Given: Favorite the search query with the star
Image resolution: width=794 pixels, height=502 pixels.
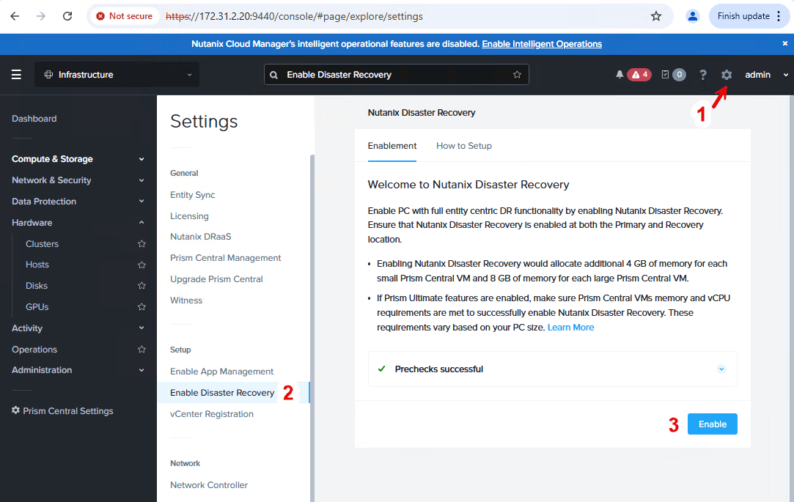Looking at the screenshot, I should [x=517, y=75].
